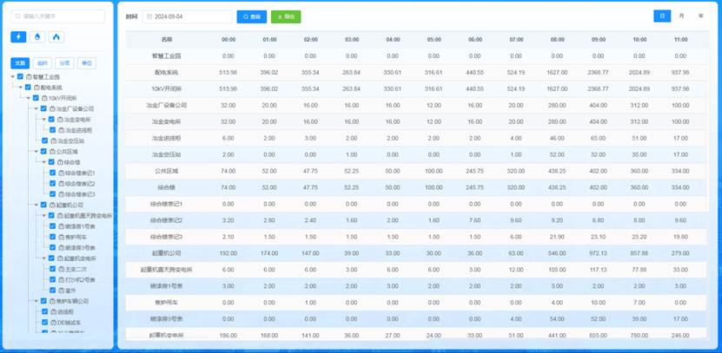This screenshot has width=722, height=353.
Task: Select the electricity lightning energy icon
Action: pos(19,37)
